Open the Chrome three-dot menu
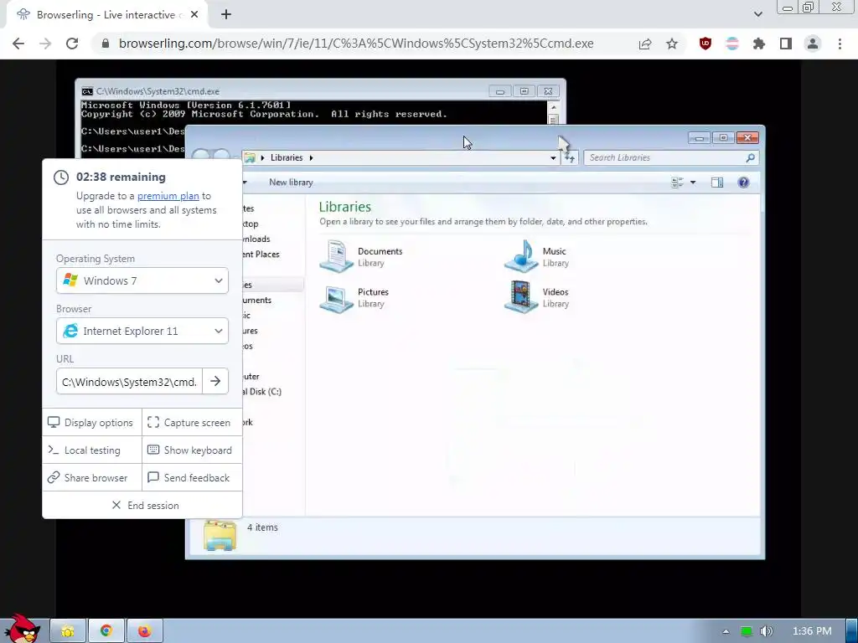 pyautogui.click(x=840, y=44)
